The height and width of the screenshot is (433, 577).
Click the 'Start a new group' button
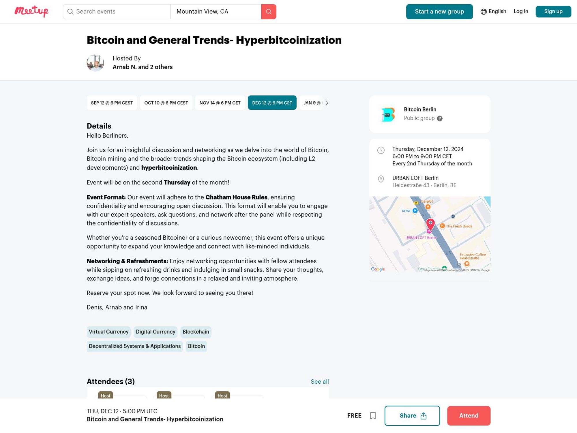pyautogui.click(x=439, y=11)
